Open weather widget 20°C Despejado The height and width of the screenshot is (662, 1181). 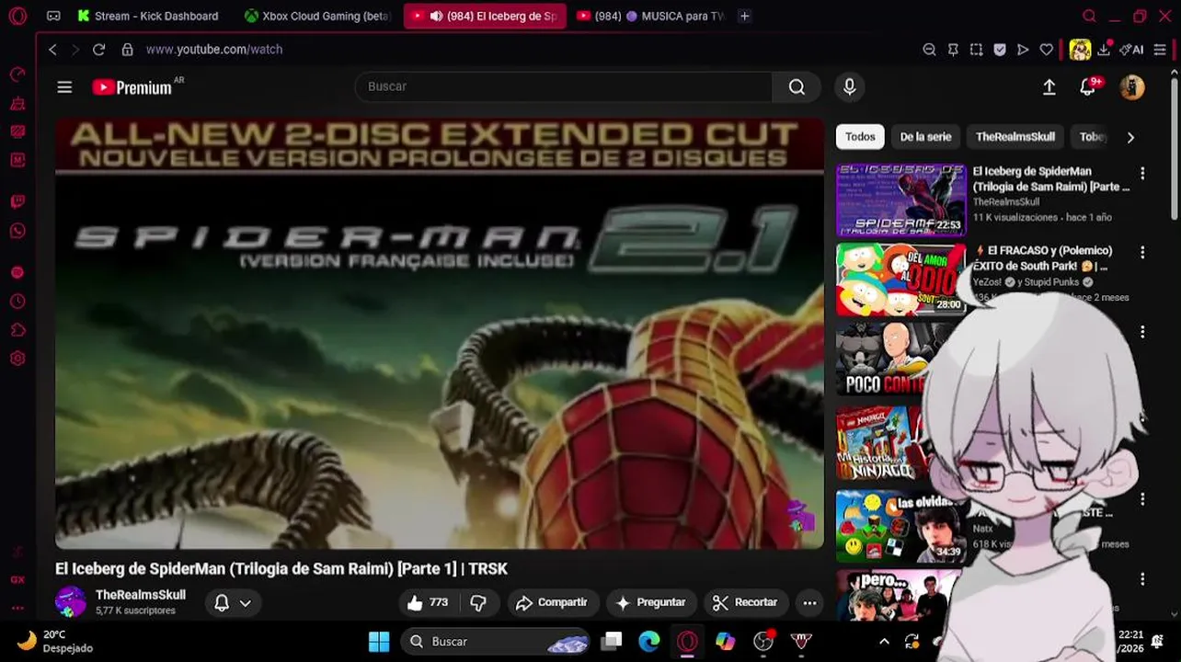[55, 642]
